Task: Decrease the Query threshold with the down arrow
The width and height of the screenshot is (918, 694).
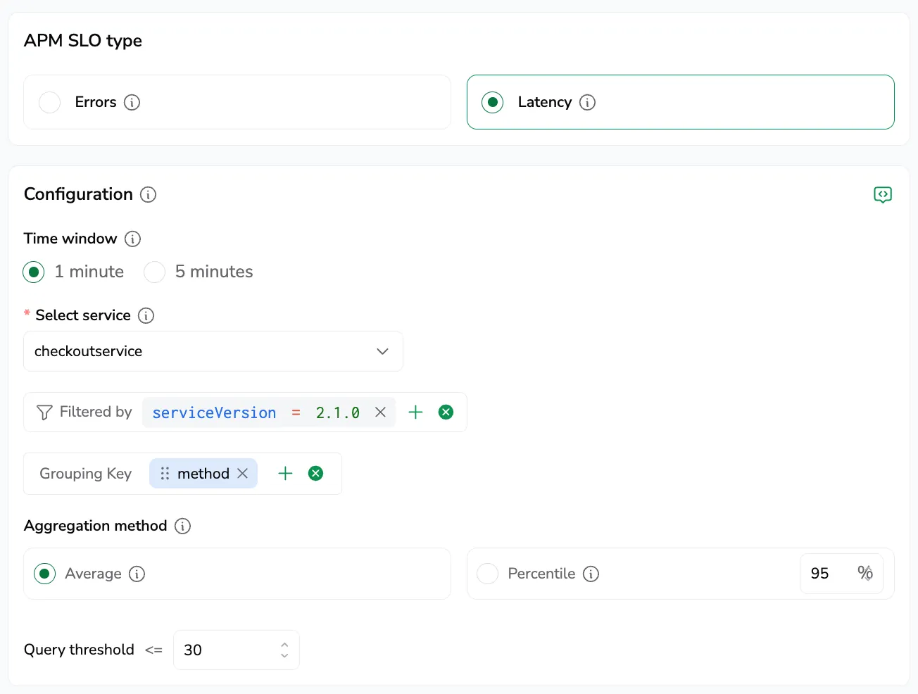Action: pyautogui.click(x=284, y=655)
